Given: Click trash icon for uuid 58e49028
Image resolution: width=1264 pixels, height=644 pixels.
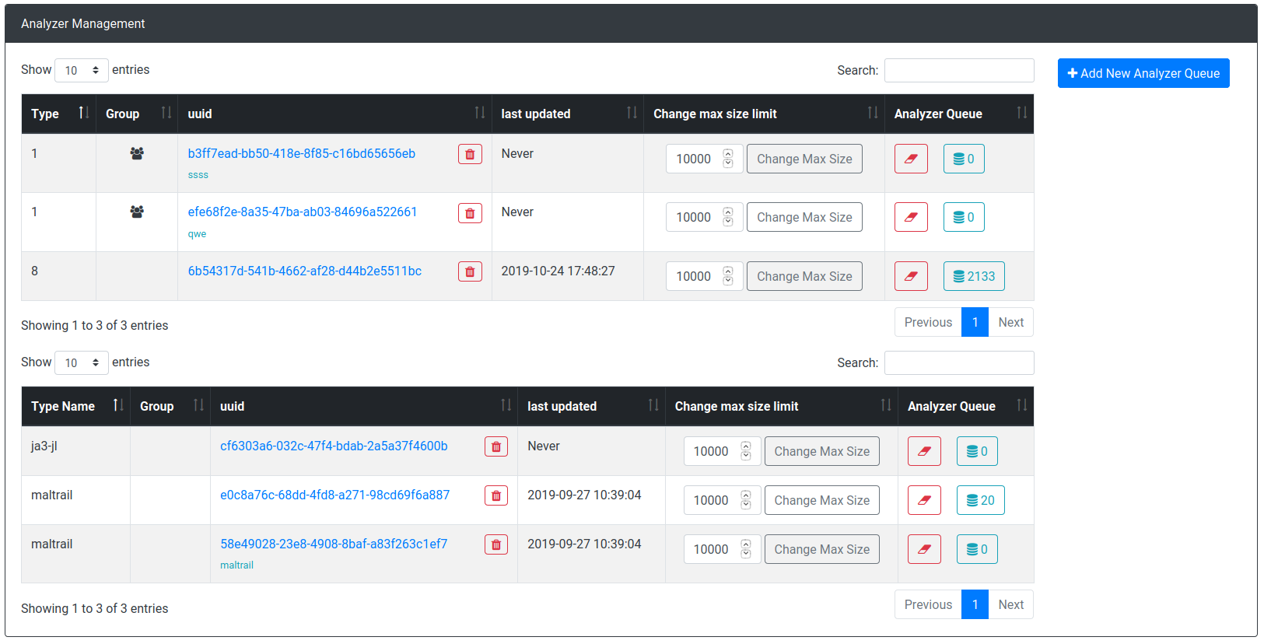Looking at the screenshot, I should tap(496, 544).
